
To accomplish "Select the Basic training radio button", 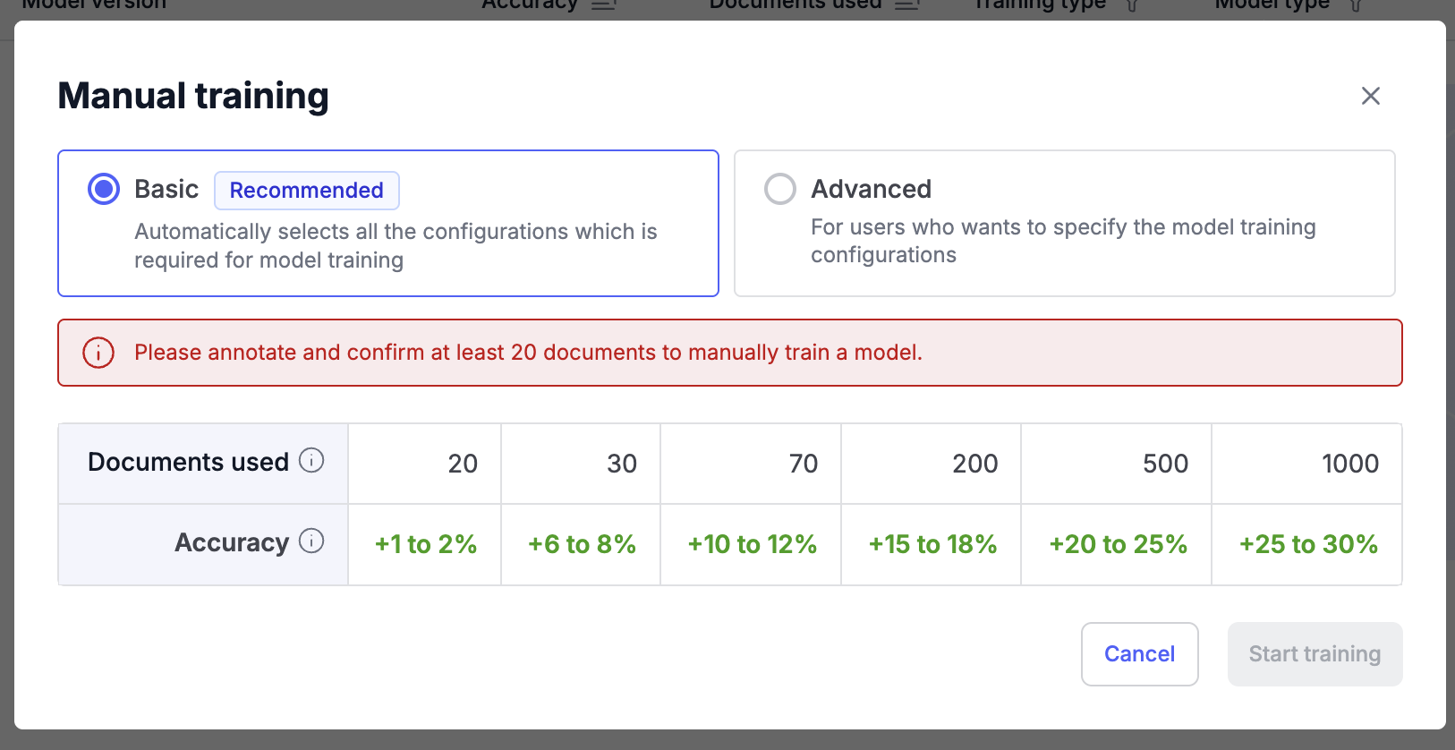I will point(104,189).
